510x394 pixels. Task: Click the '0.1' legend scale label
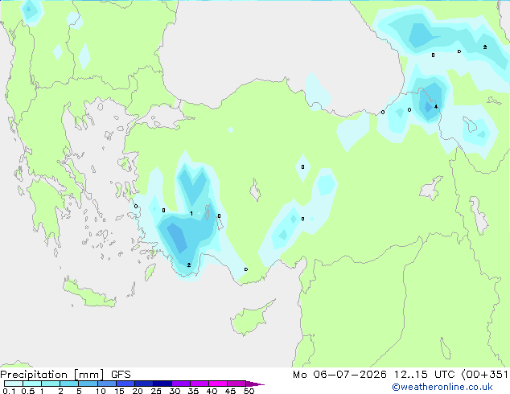click(9, 391)
